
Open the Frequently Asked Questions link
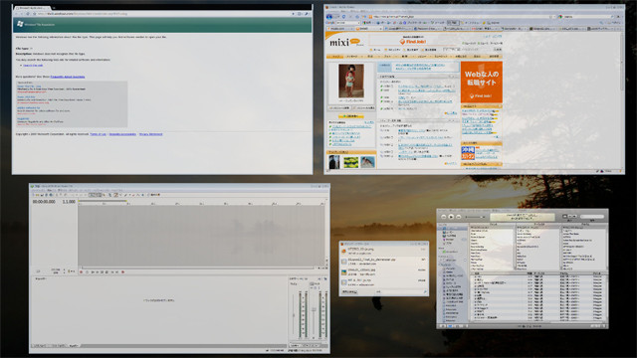[68, 77]
